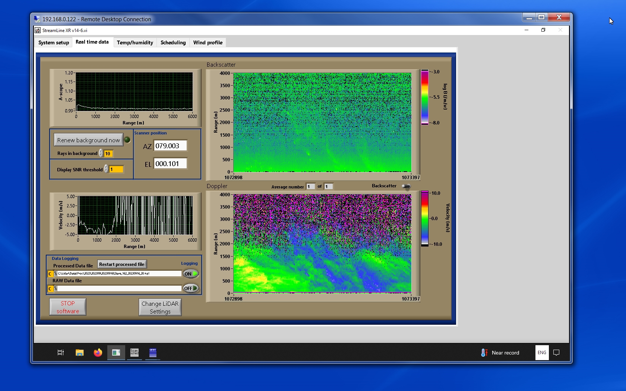Open the notification center speech-bubble icon
This screenshot has height=391, width=626.
tap(556, 353)
